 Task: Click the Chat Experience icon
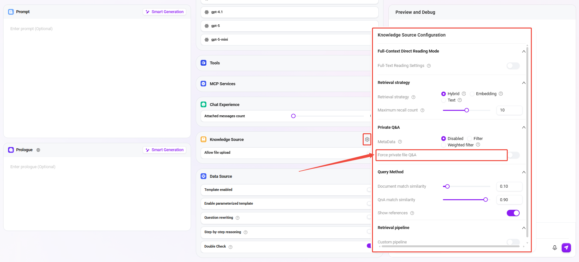(203, 104)
